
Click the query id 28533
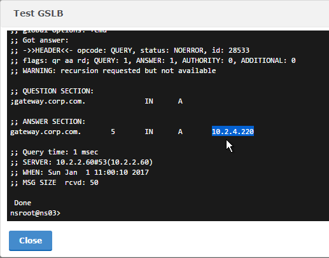tap(239, 50)
